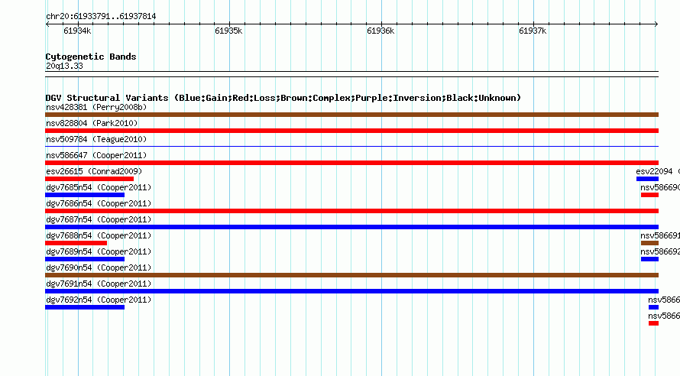
Task: Open variant nsv828804 (Park2010) label
Action: click(92, 123)
